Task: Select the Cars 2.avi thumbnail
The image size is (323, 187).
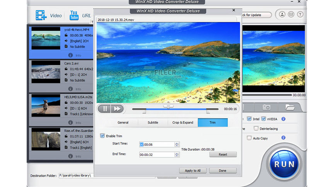Action: [46, 72]
